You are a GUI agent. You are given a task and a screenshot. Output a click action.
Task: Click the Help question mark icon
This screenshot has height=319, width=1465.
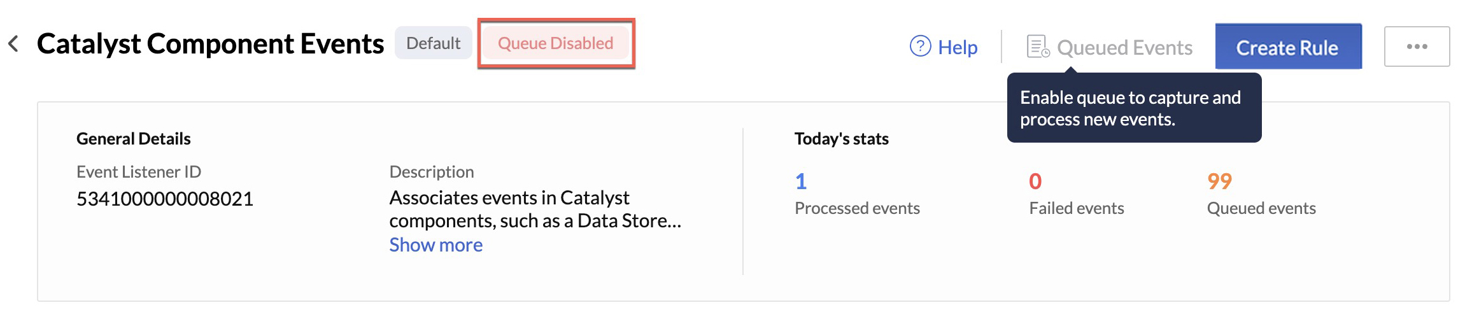click(x=920, y=46)
